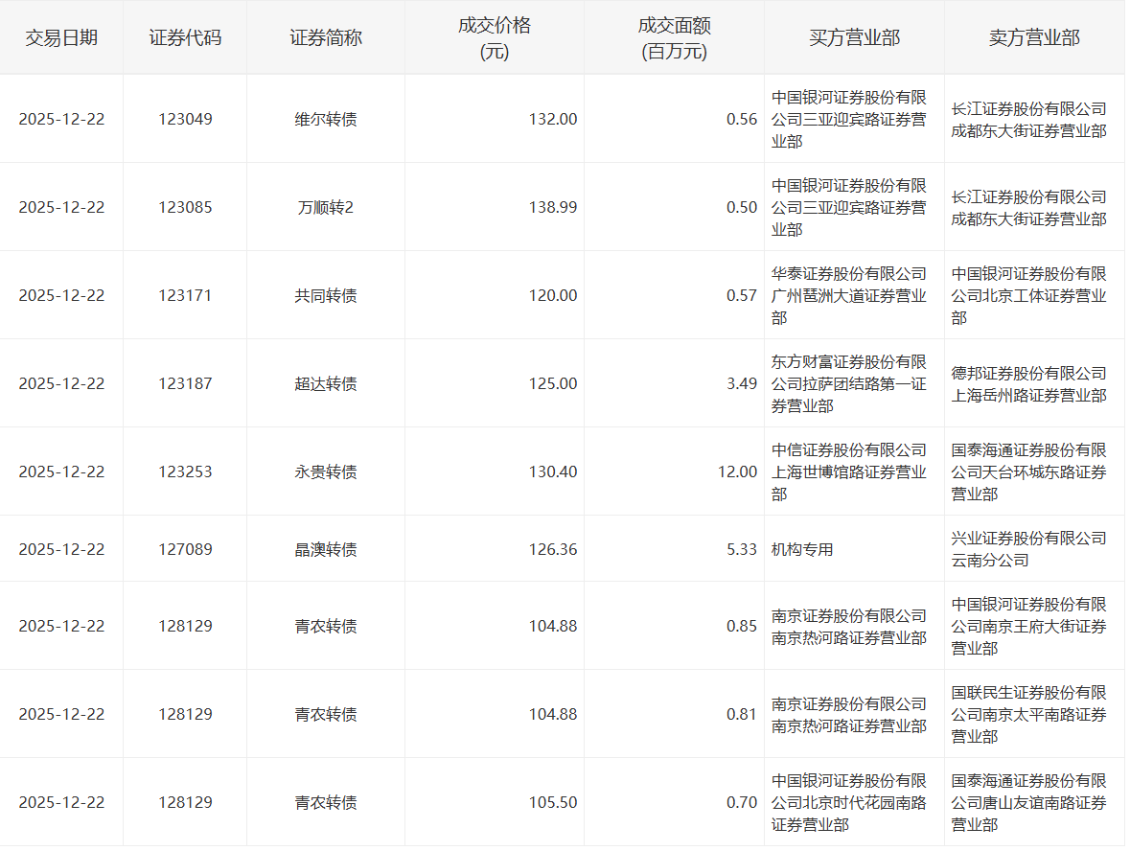
Task: Select the 卖方营业部 column header
Action: pyautogui.click(x=1034, y=38)
